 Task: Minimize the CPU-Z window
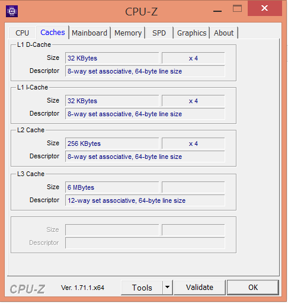(217, 11)
